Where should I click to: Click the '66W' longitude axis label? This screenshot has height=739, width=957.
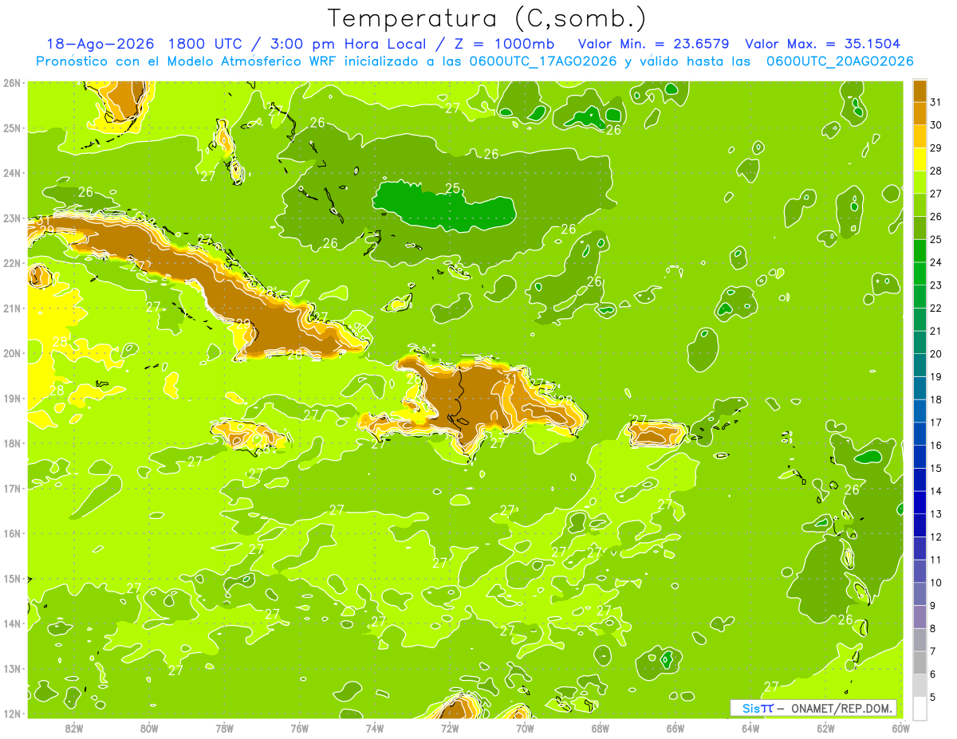(675, 727)
